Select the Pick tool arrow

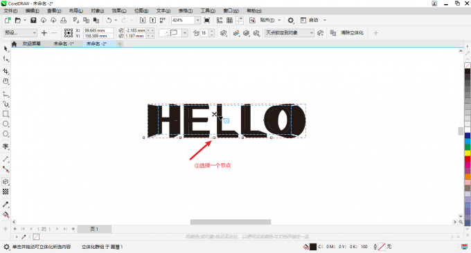[x=6, y=48]
